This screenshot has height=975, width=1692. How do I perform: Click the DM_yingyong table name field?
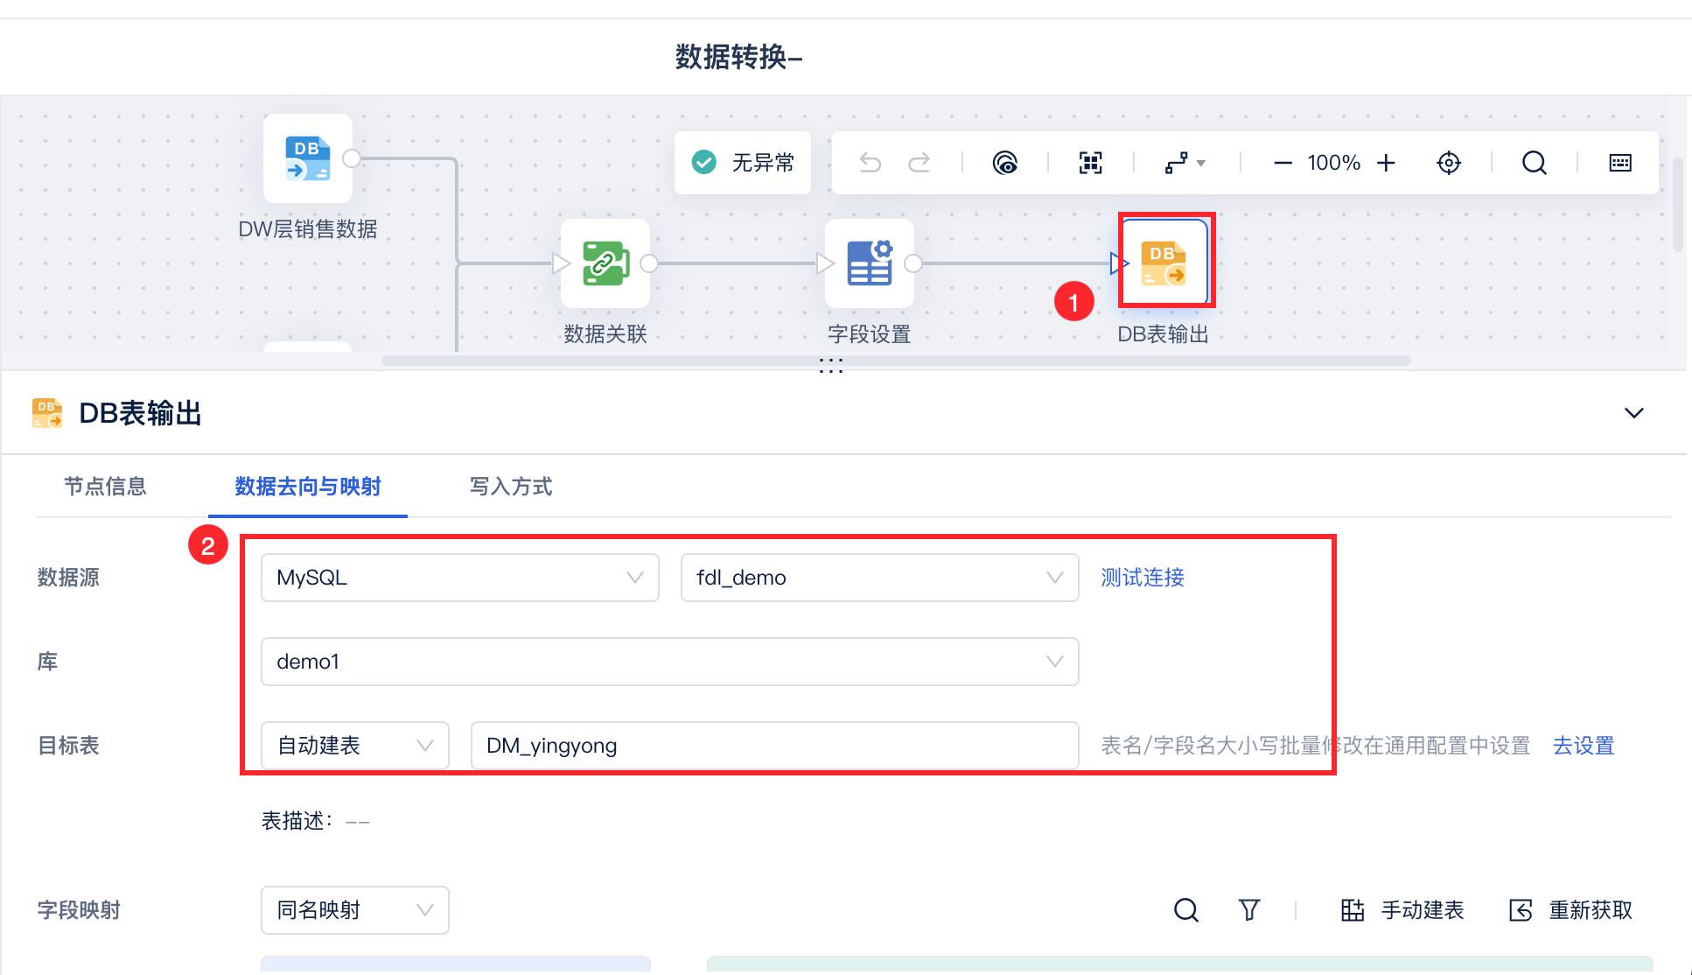[775, 746]
